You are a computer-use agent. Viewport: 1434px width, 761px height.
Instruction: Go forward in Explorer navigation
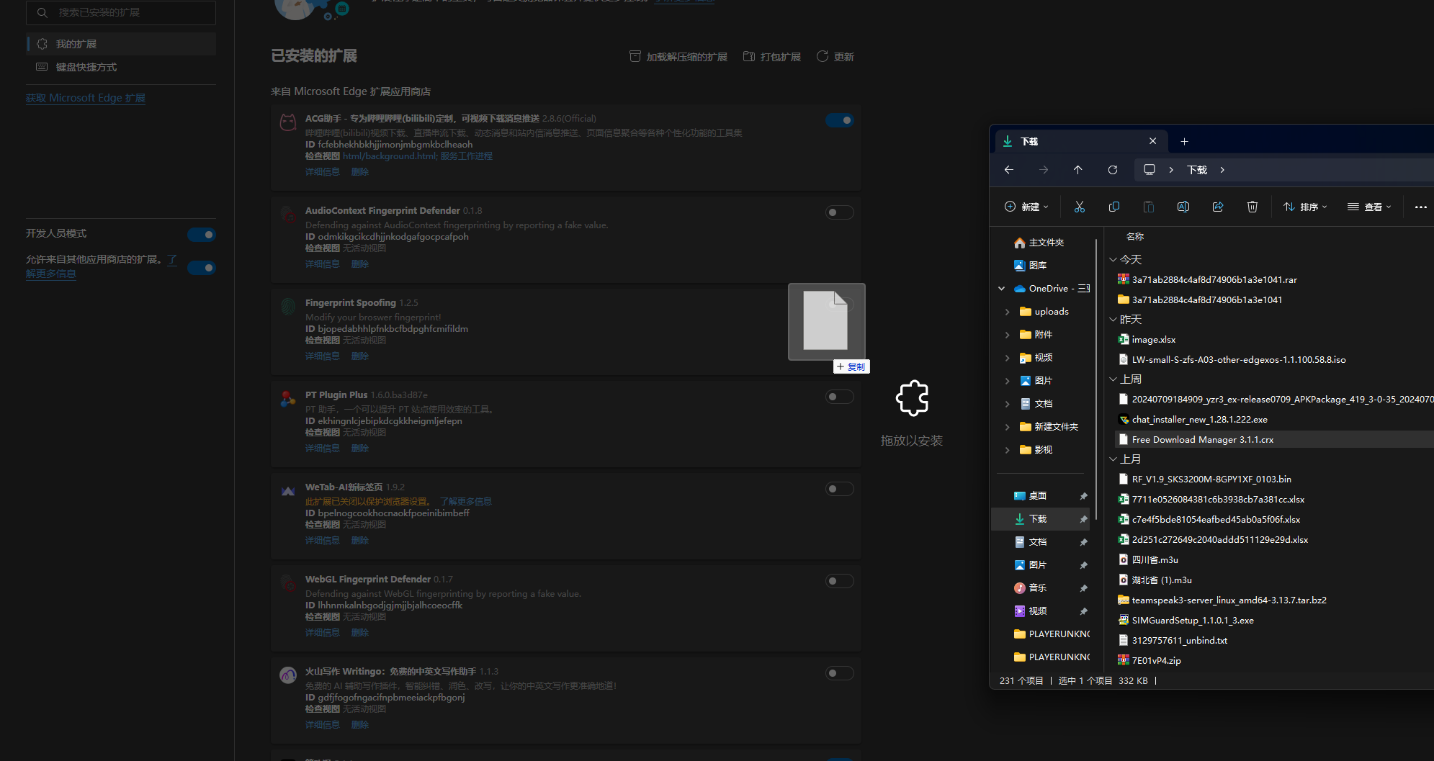[1043, 170]
